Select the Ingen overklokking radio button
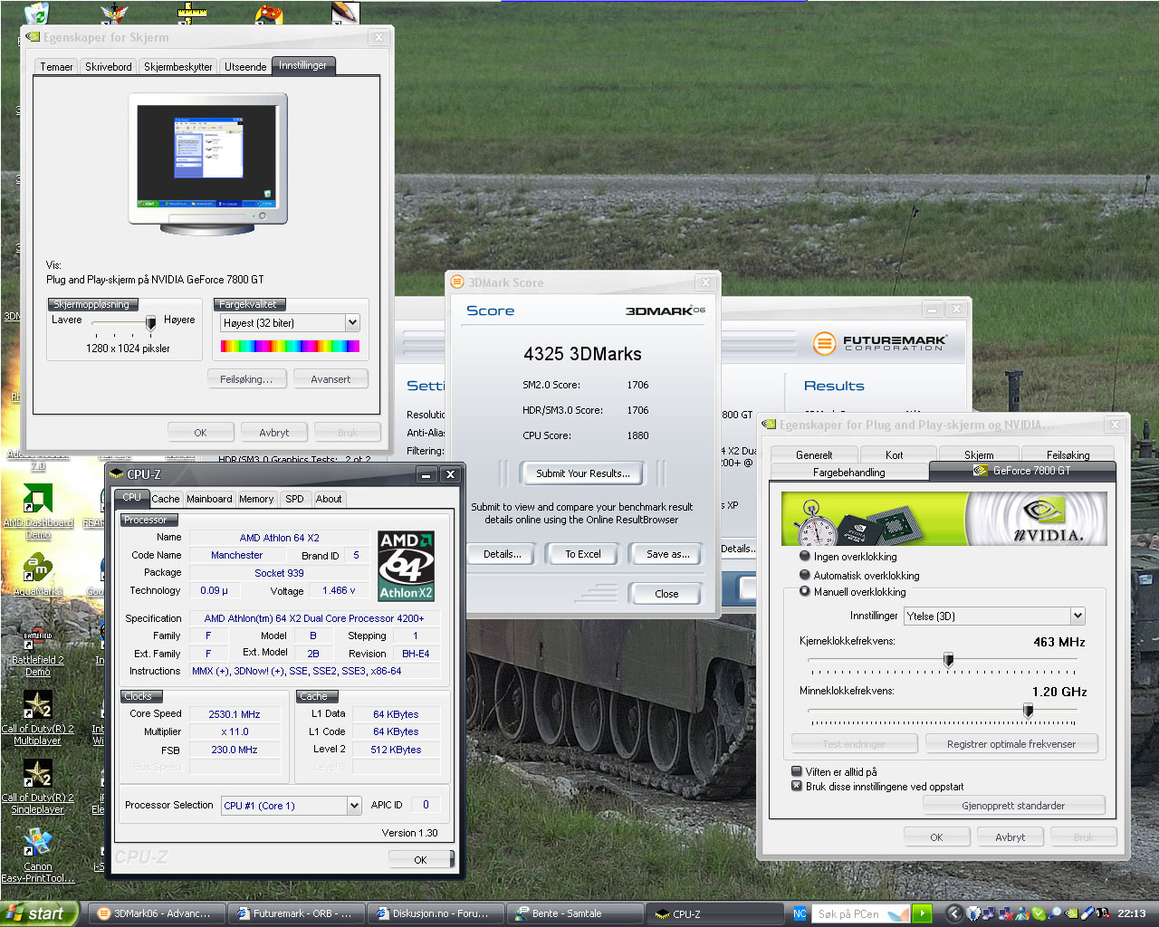1159x927 pixels. (805, 557)
